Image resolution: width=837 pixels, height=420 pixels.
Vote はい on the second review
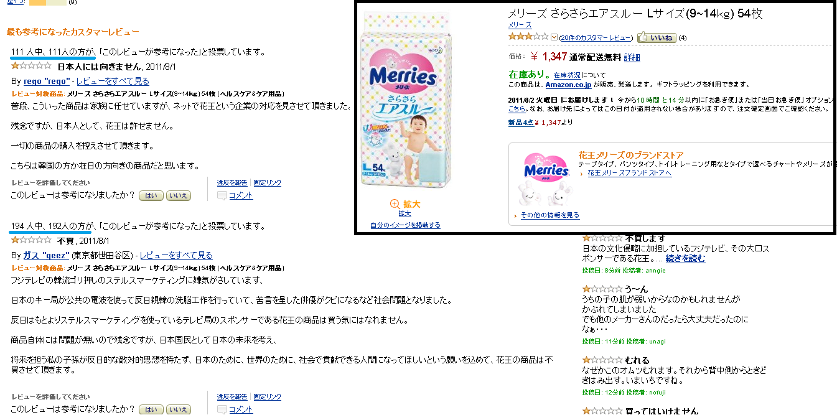pos(151,409)
